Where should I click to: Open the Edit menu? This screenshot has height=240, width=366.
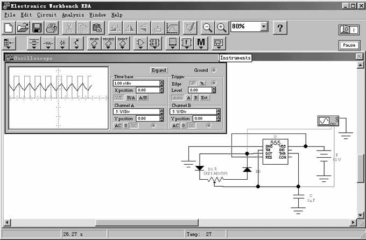[26, 15]
